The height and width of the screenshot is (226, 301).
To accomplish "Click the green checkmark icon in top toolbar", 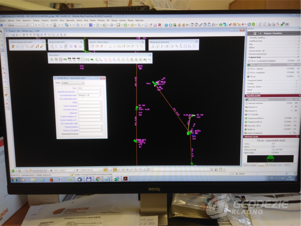I will coord(253,25).
